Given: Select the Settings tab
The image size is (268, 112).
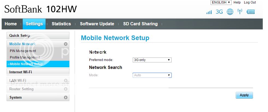Looking at the screenshot, I should point(34,24).
